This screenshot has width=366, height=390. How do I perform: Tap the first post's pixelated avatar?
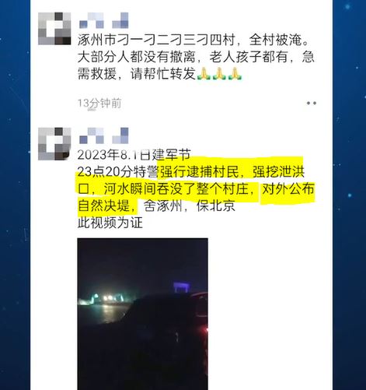click(x=54, y=29)
